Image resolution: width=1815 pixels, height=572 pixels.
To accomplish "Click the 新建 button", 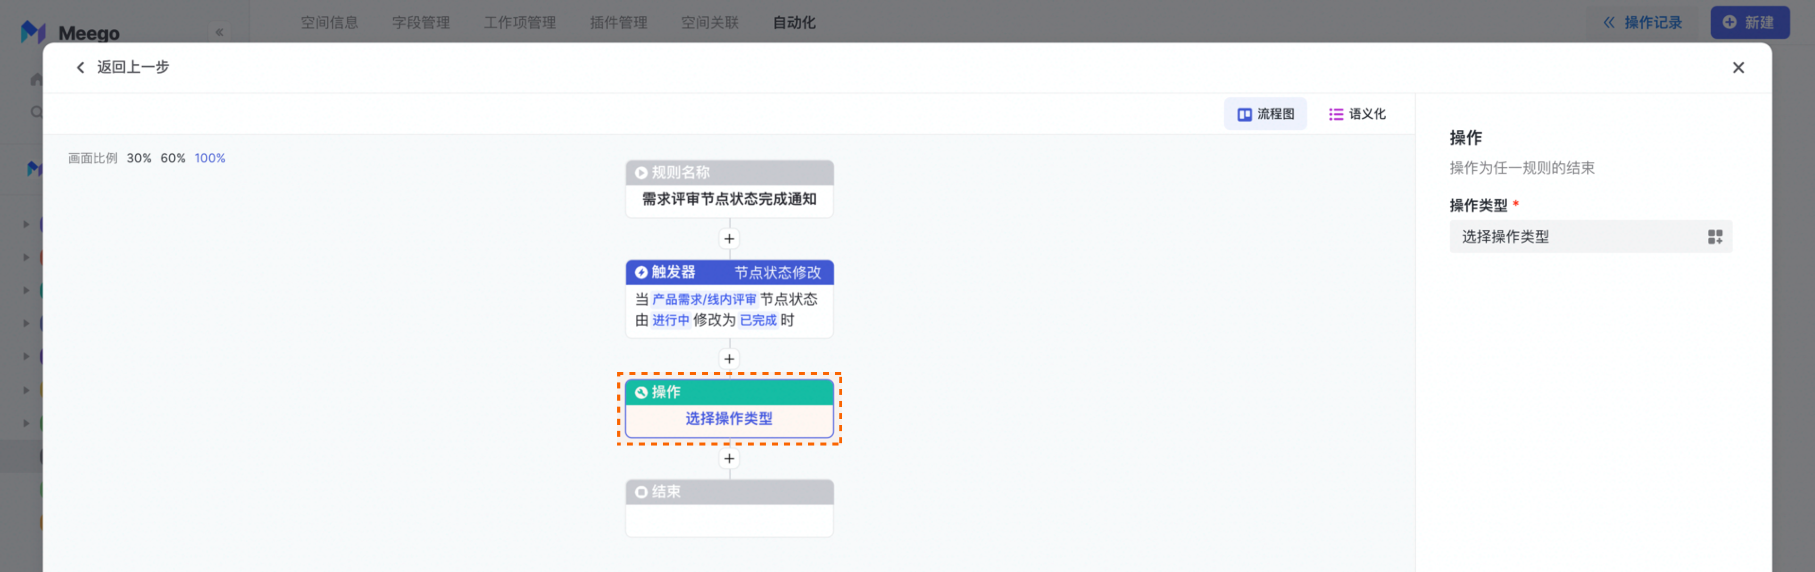I will (1749, 23).
